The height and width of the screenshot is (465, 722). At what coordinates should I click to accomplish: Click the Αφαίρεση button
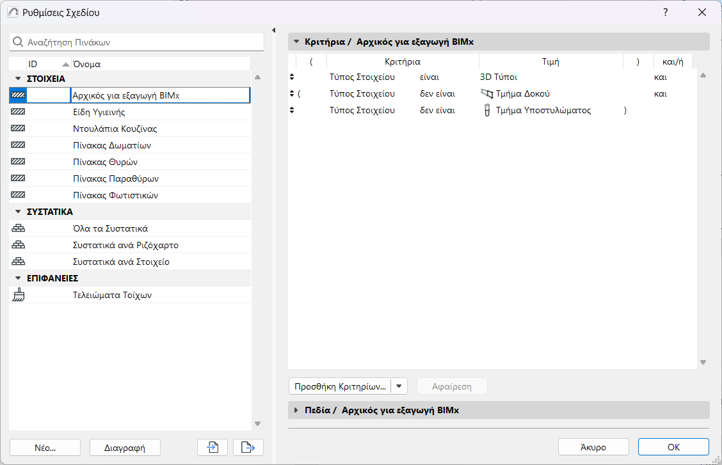452,386
